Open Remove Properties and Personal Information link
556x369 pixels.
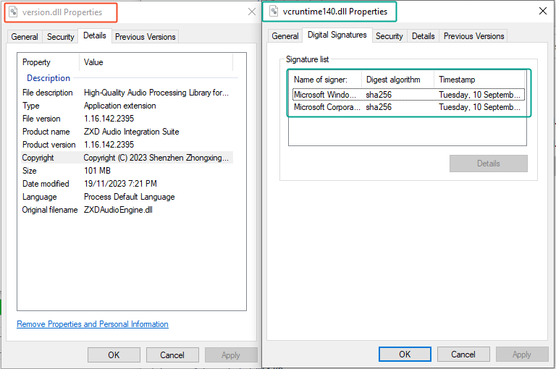(93, 324)
